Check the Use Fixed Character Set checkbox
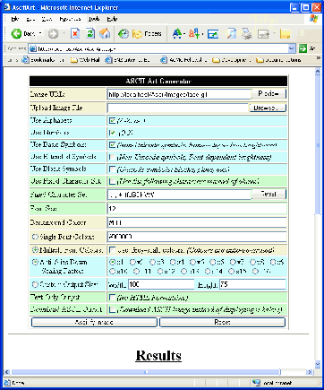This screenshot has width=324, height=390. click(112, 181)
